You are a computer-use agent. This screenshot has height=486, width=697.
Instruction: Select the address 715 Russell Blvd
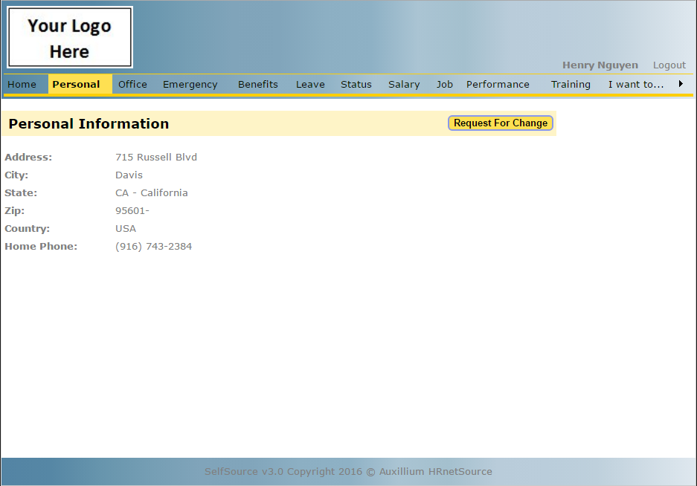(x=156, y=158)
